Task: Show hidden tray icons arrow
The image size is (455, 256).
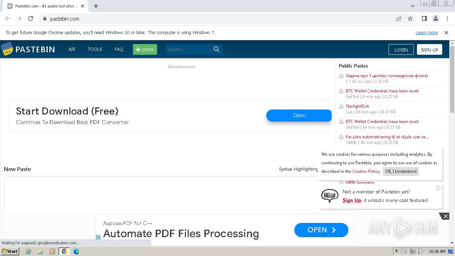Action: pyautogui.click(x=396, y=251)
